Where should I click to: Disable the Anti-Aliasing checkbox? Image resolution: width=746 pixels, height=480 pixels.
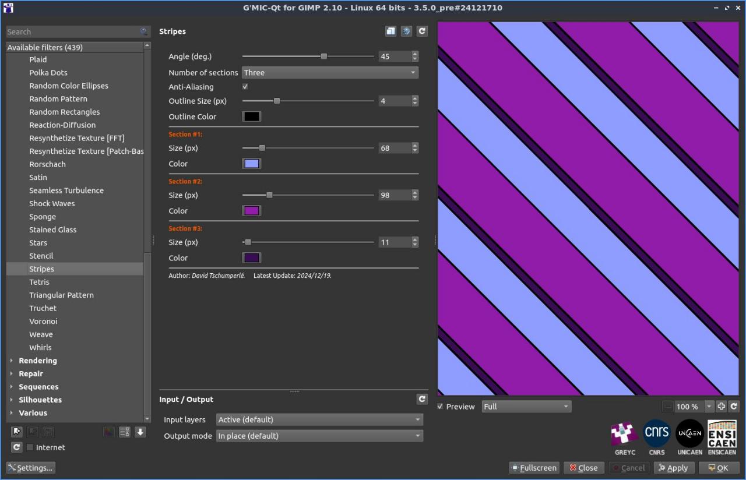(x=245, y=87)
